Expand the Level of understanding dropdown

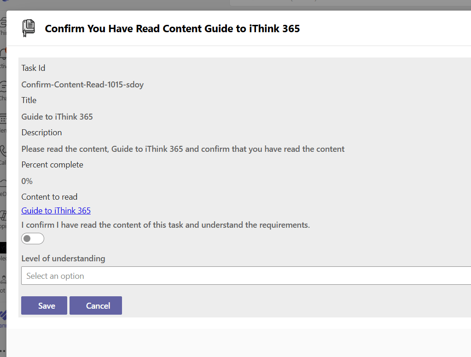coord(246,276)
